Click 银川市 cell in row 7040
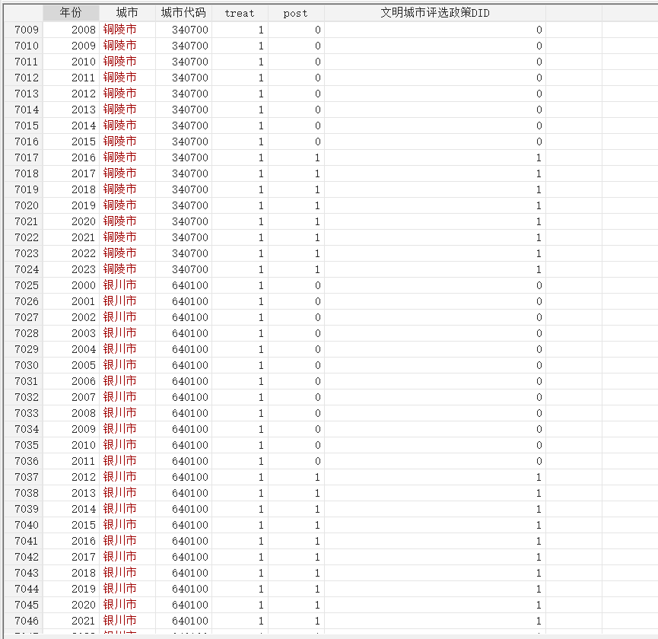Image resolution: width=658 pixels, height=639 pixels. (127, 525)
